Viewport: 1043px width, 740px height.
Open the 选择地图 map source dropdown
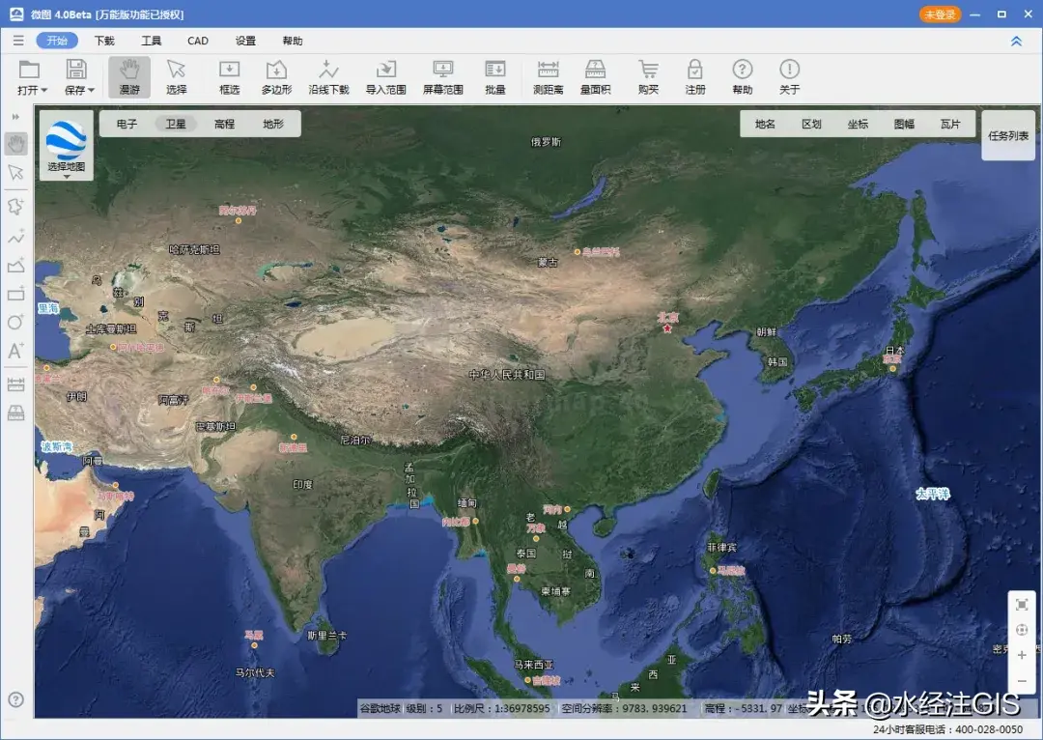pos(67,176)
